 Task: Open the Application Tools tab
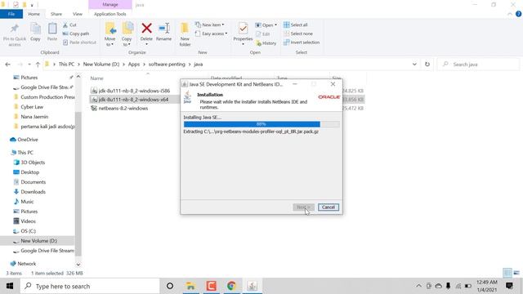pos(110,14)
